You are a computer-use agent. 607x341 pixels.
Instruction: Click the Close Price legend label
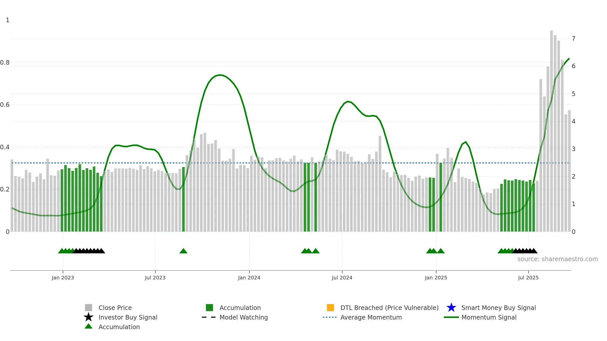(115, 308)
